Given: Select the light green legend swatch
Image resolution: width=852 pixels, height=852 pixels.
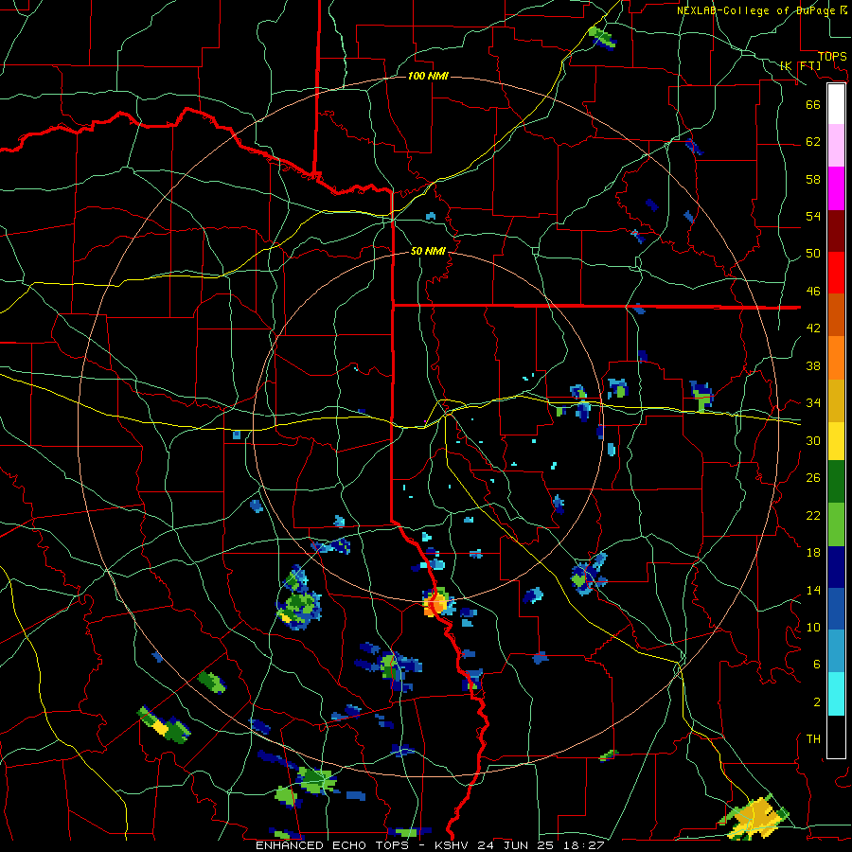Looking at the screenshot, I should pos(836,524).
